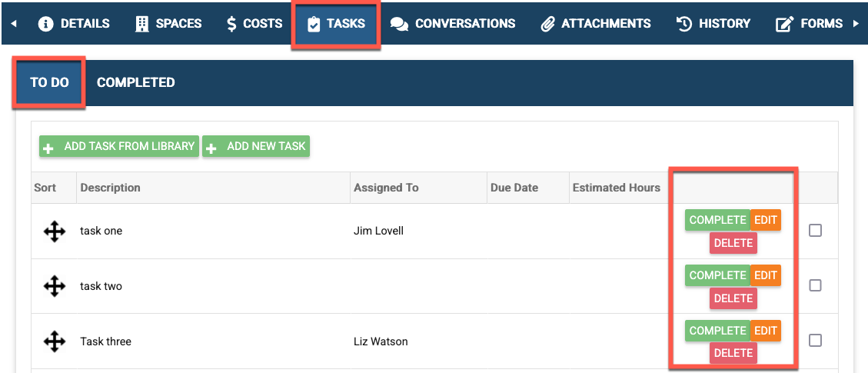Screen dimensions: 868x373
Task: Open the History tab
Action: (713, 24)
